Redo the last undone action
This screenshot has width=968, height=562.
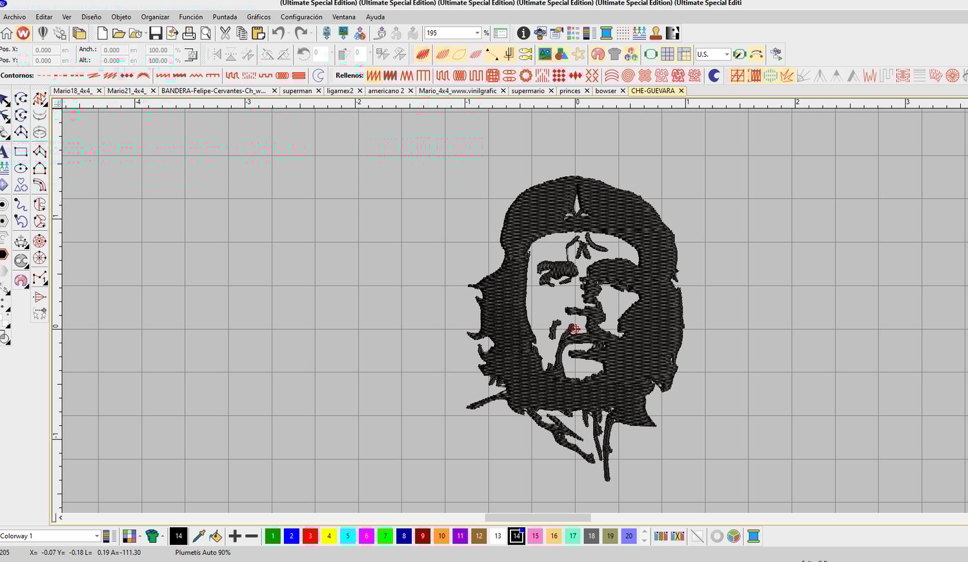coord(301,33)
